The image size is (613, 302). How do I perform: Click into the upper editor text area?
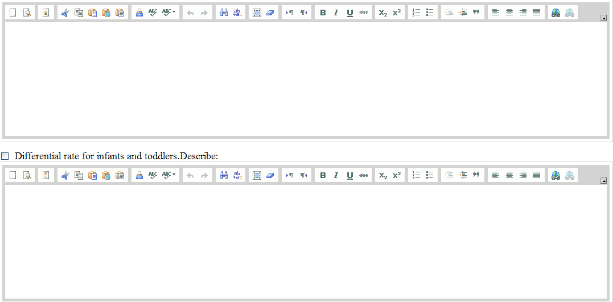coord(306,78)
